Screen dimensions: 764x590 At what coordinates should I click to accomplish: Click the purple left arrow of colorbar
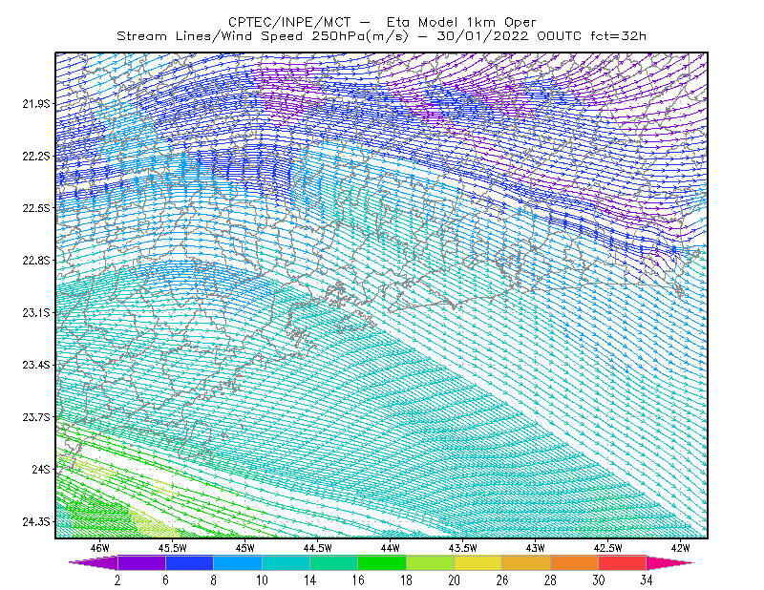coord(93,562)
